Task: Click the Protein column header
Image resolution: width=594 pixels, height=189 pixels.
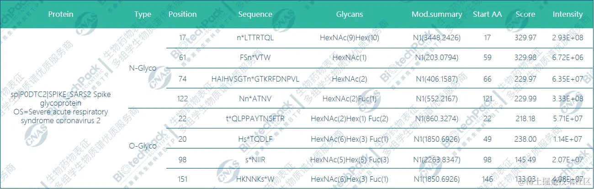Action: click(61, 14)
